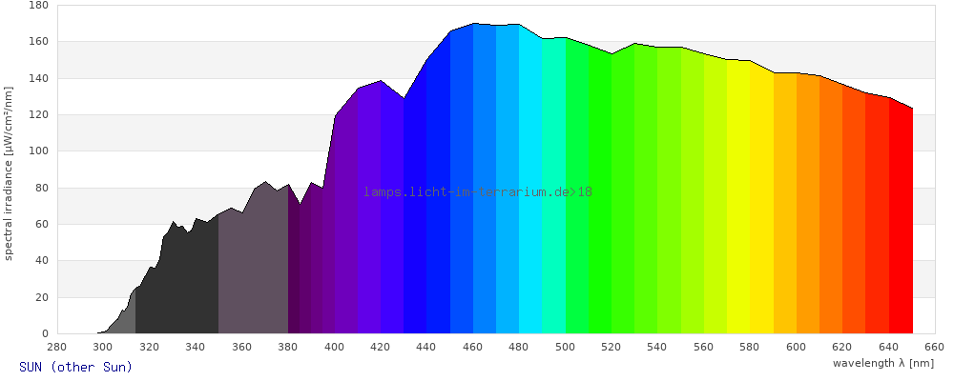Click the 660 tick label on the x-axis
This screenshot has width=954, height=381.
(935, 347)
